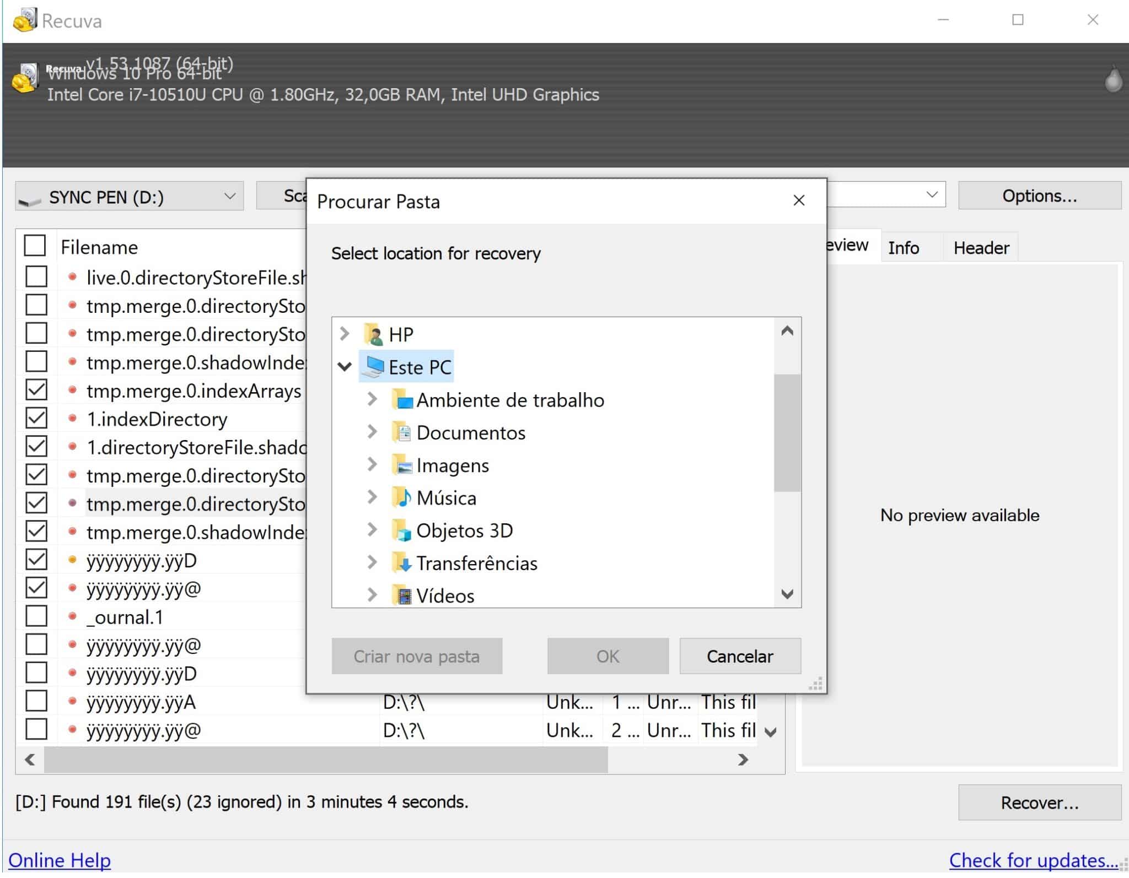Click red status dot of tmp.merge.0.indexArrays
The image size is (1129, 878).
point(72,391)
